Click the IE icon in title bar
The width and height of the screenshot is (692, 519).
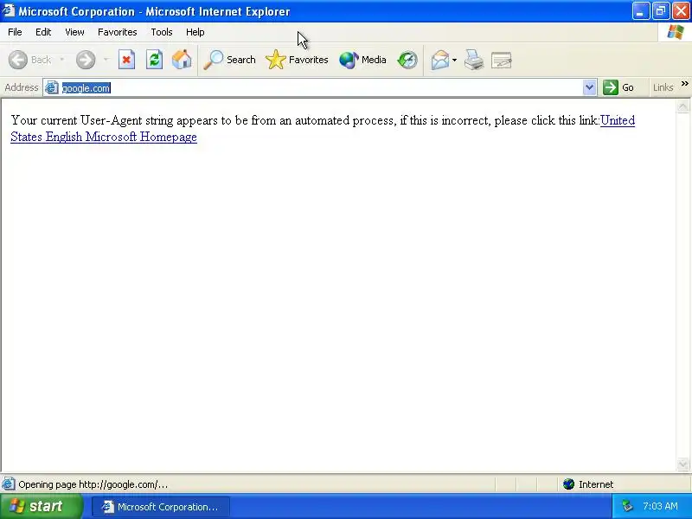click(9, 10)
